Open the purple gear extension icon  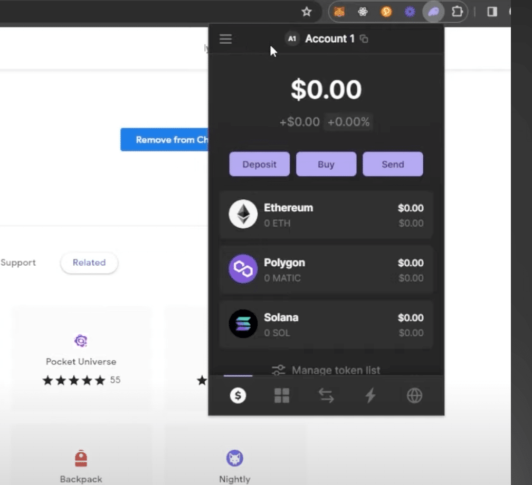pyautogui.click(x=410, y=12)
